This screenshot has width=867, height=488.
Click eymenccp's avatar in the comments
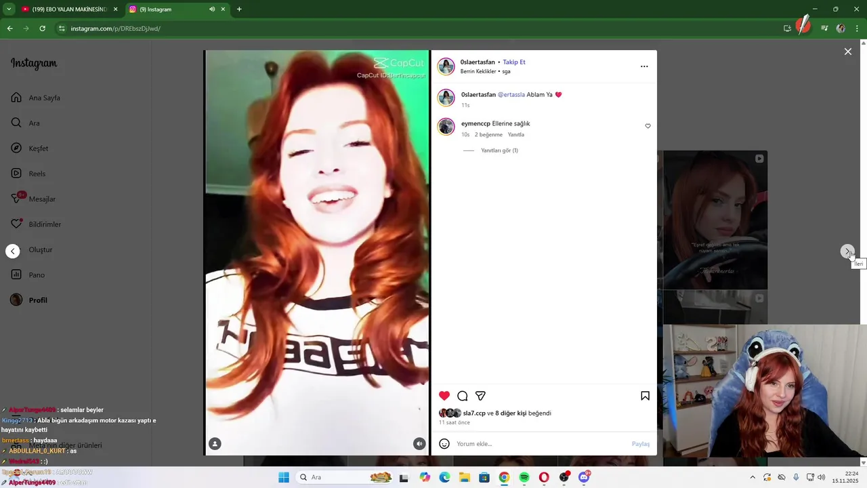click(x=446, y=127)
